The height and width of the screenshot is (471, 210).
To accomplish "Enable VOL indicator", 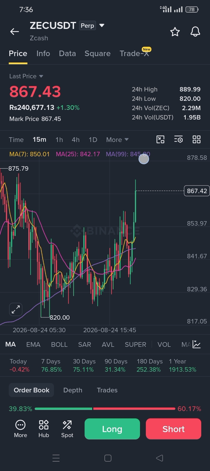I will [x=164, y=344].
